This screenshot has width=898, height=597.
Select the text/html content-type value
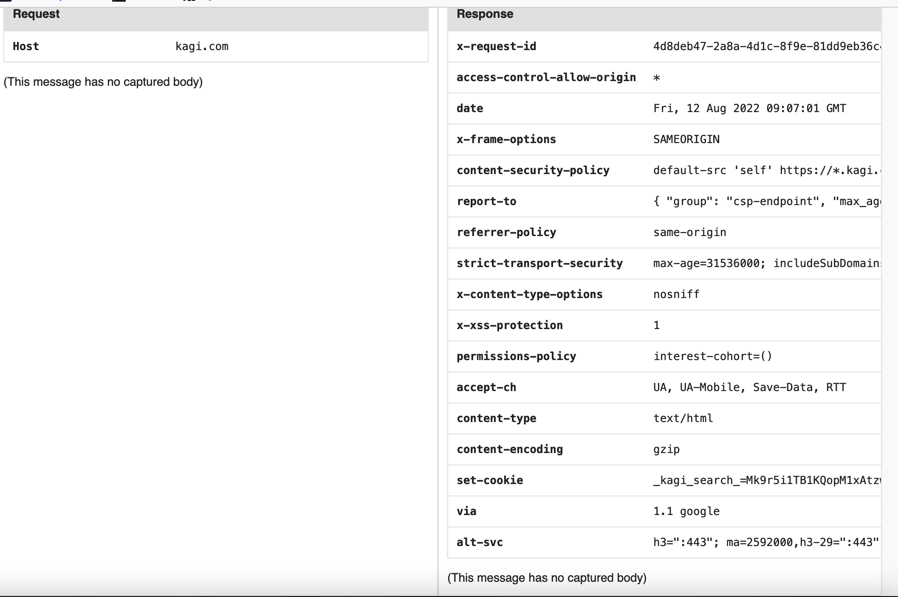[x=683, y=418]
